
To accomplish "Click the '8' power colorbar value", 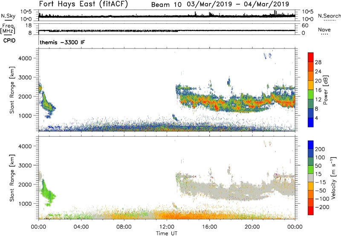I will [316, 109].
